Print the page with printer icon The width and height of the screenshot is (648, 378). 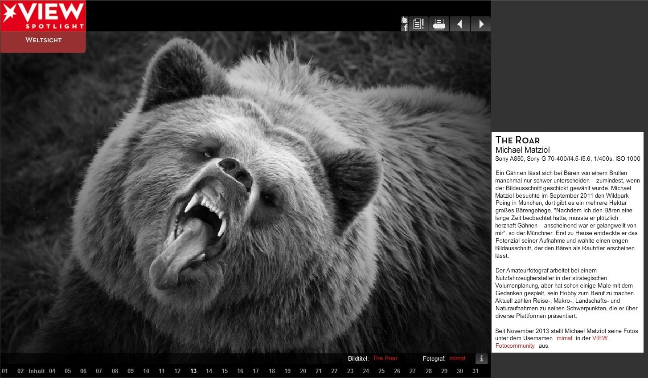click(439, 24)
